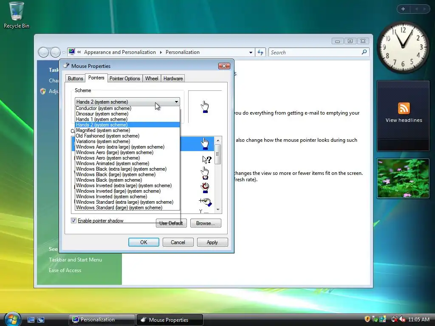Click the pointer list scrollbar down arrow
Image resolution: width=435 pixels, height=326 pixels.
218,210
